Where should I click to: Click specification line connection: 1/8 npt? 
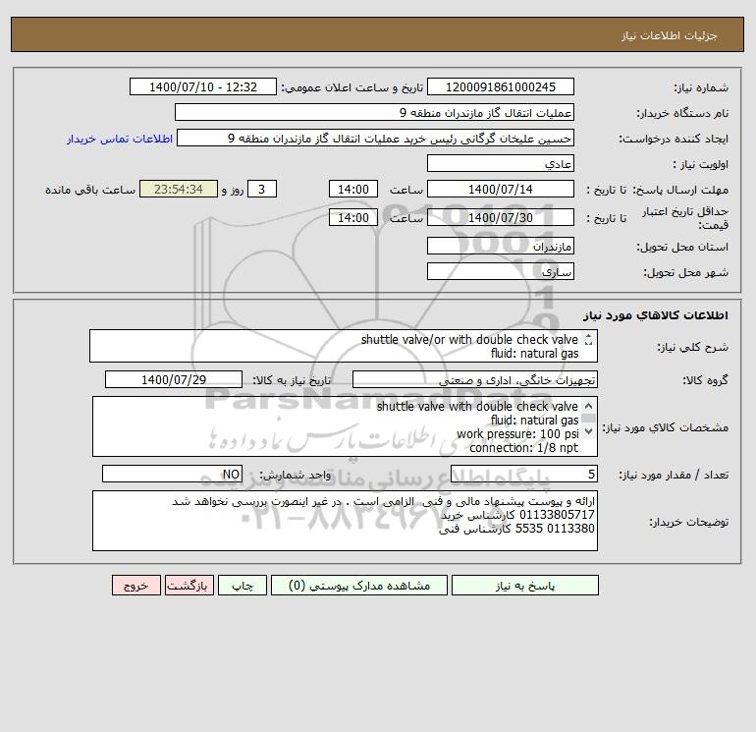[x=523, y=448]
